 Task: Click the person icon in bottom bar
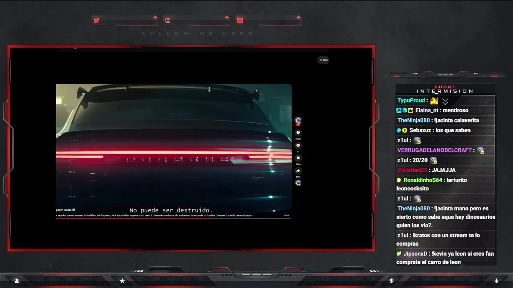[16, 281]
